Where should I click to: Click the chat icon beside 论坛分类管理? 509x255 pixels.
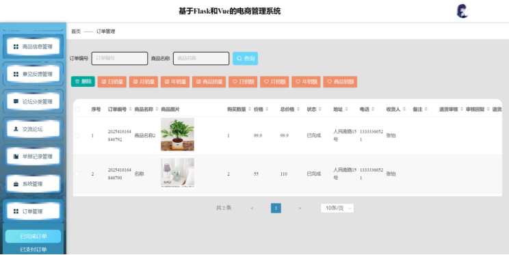(16, 102)
